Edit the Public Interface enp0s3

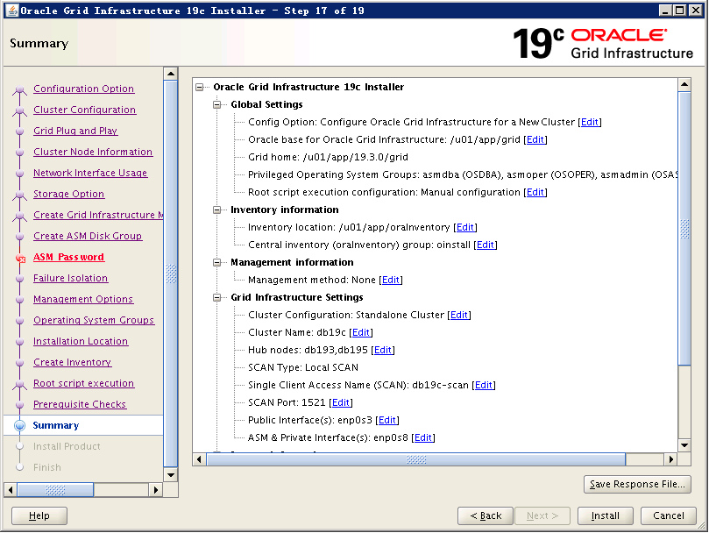pos(387,420)
